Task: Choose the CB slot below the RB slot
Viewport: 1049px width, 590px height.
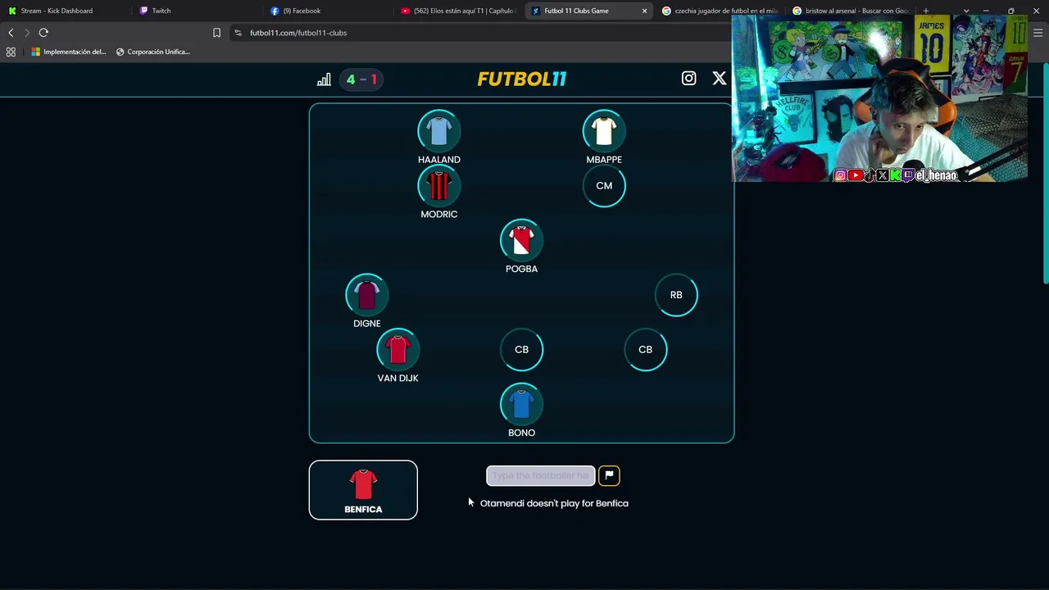Action: [646, 350]
